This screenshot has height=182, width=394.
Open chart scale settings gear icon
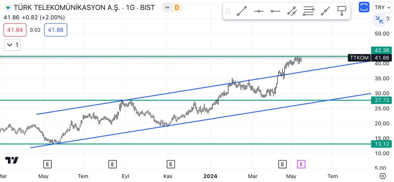coord(382,176)
